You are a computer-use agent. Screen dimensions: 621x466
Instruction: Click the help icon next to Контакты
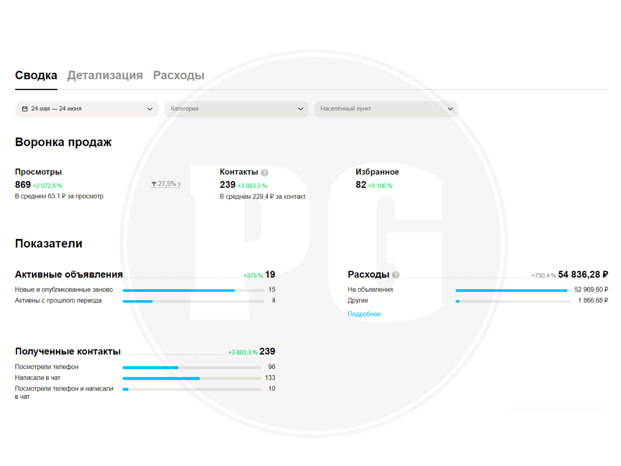point(264,173)
